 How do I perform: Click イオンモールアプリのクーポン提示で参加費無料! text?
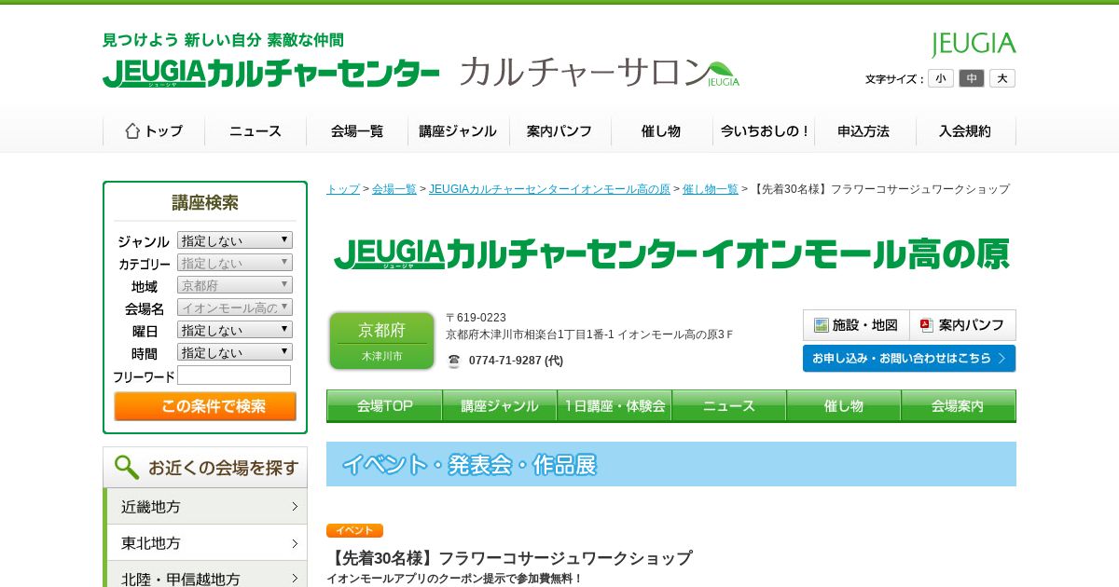[x=454, y=579]
